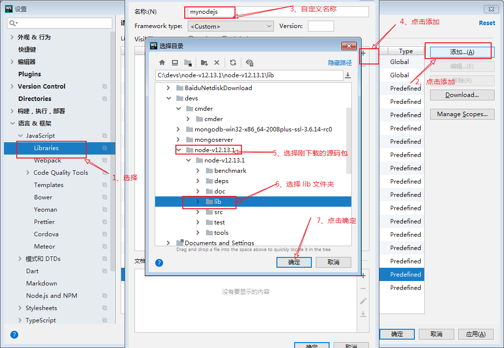Select deps folder in directory tree
Image resolution: width=504 pixels, height=348 pixels.
[x=222, y=181]
